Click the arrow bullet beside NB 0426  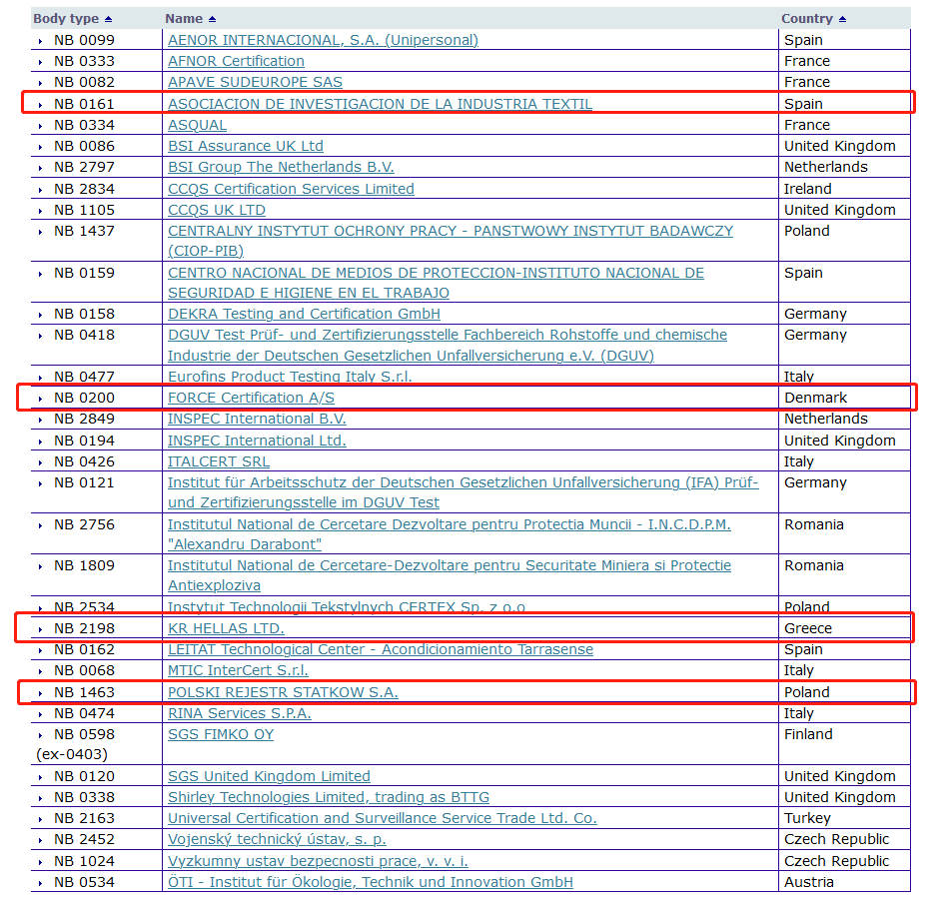(x=40, y=463)
